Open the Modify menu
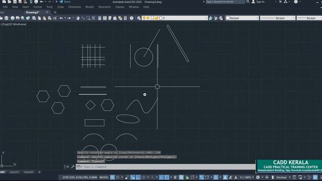Viewport: 322px width, 181px height. pos(90,7)
